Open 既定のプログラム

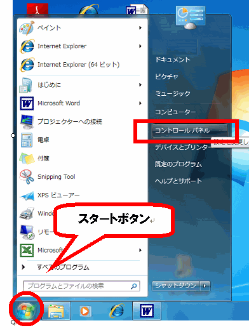coord(178,164)
